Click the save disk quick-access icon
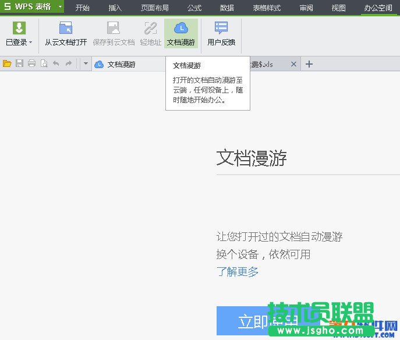Viewport: 400px width, 340px height. [19, 63]
